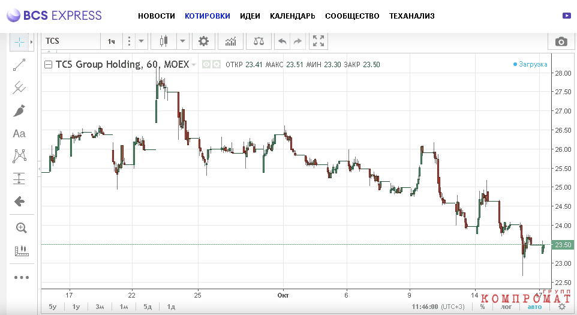Open the ТЕХАНАЛИЗ menu item

tap(412, 16)
